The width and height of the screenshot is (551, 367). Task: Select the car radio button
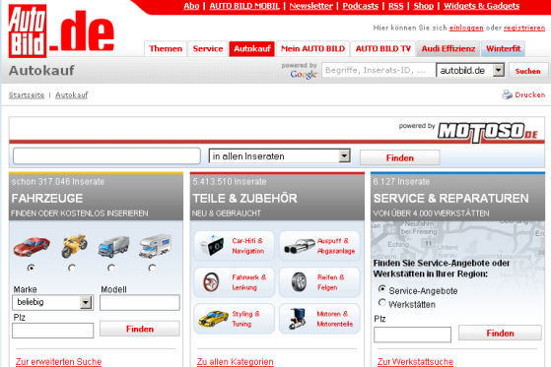pyautogui.click(x=31, y=268)
